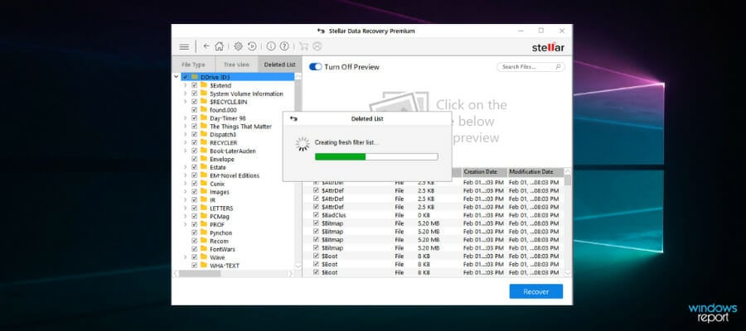This screenshot has height=331, width=746.
Task: Click the resume recovery icon
Action: coord(252,46)
